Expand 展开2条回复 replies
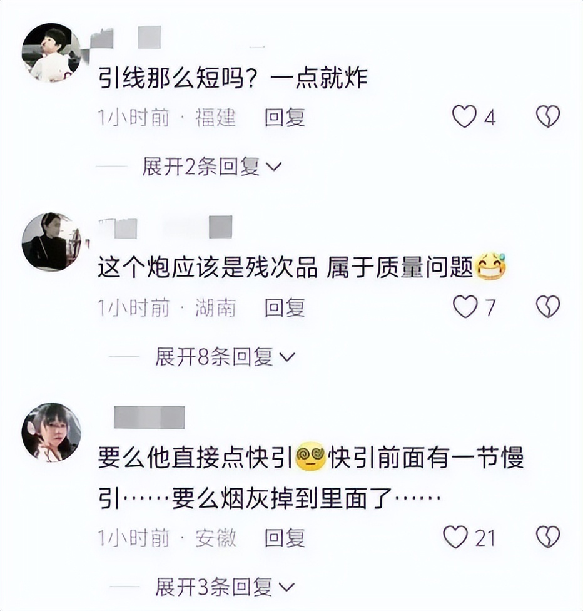The height and width of the screenshot is (611, 583). click(x=212, y=167)
